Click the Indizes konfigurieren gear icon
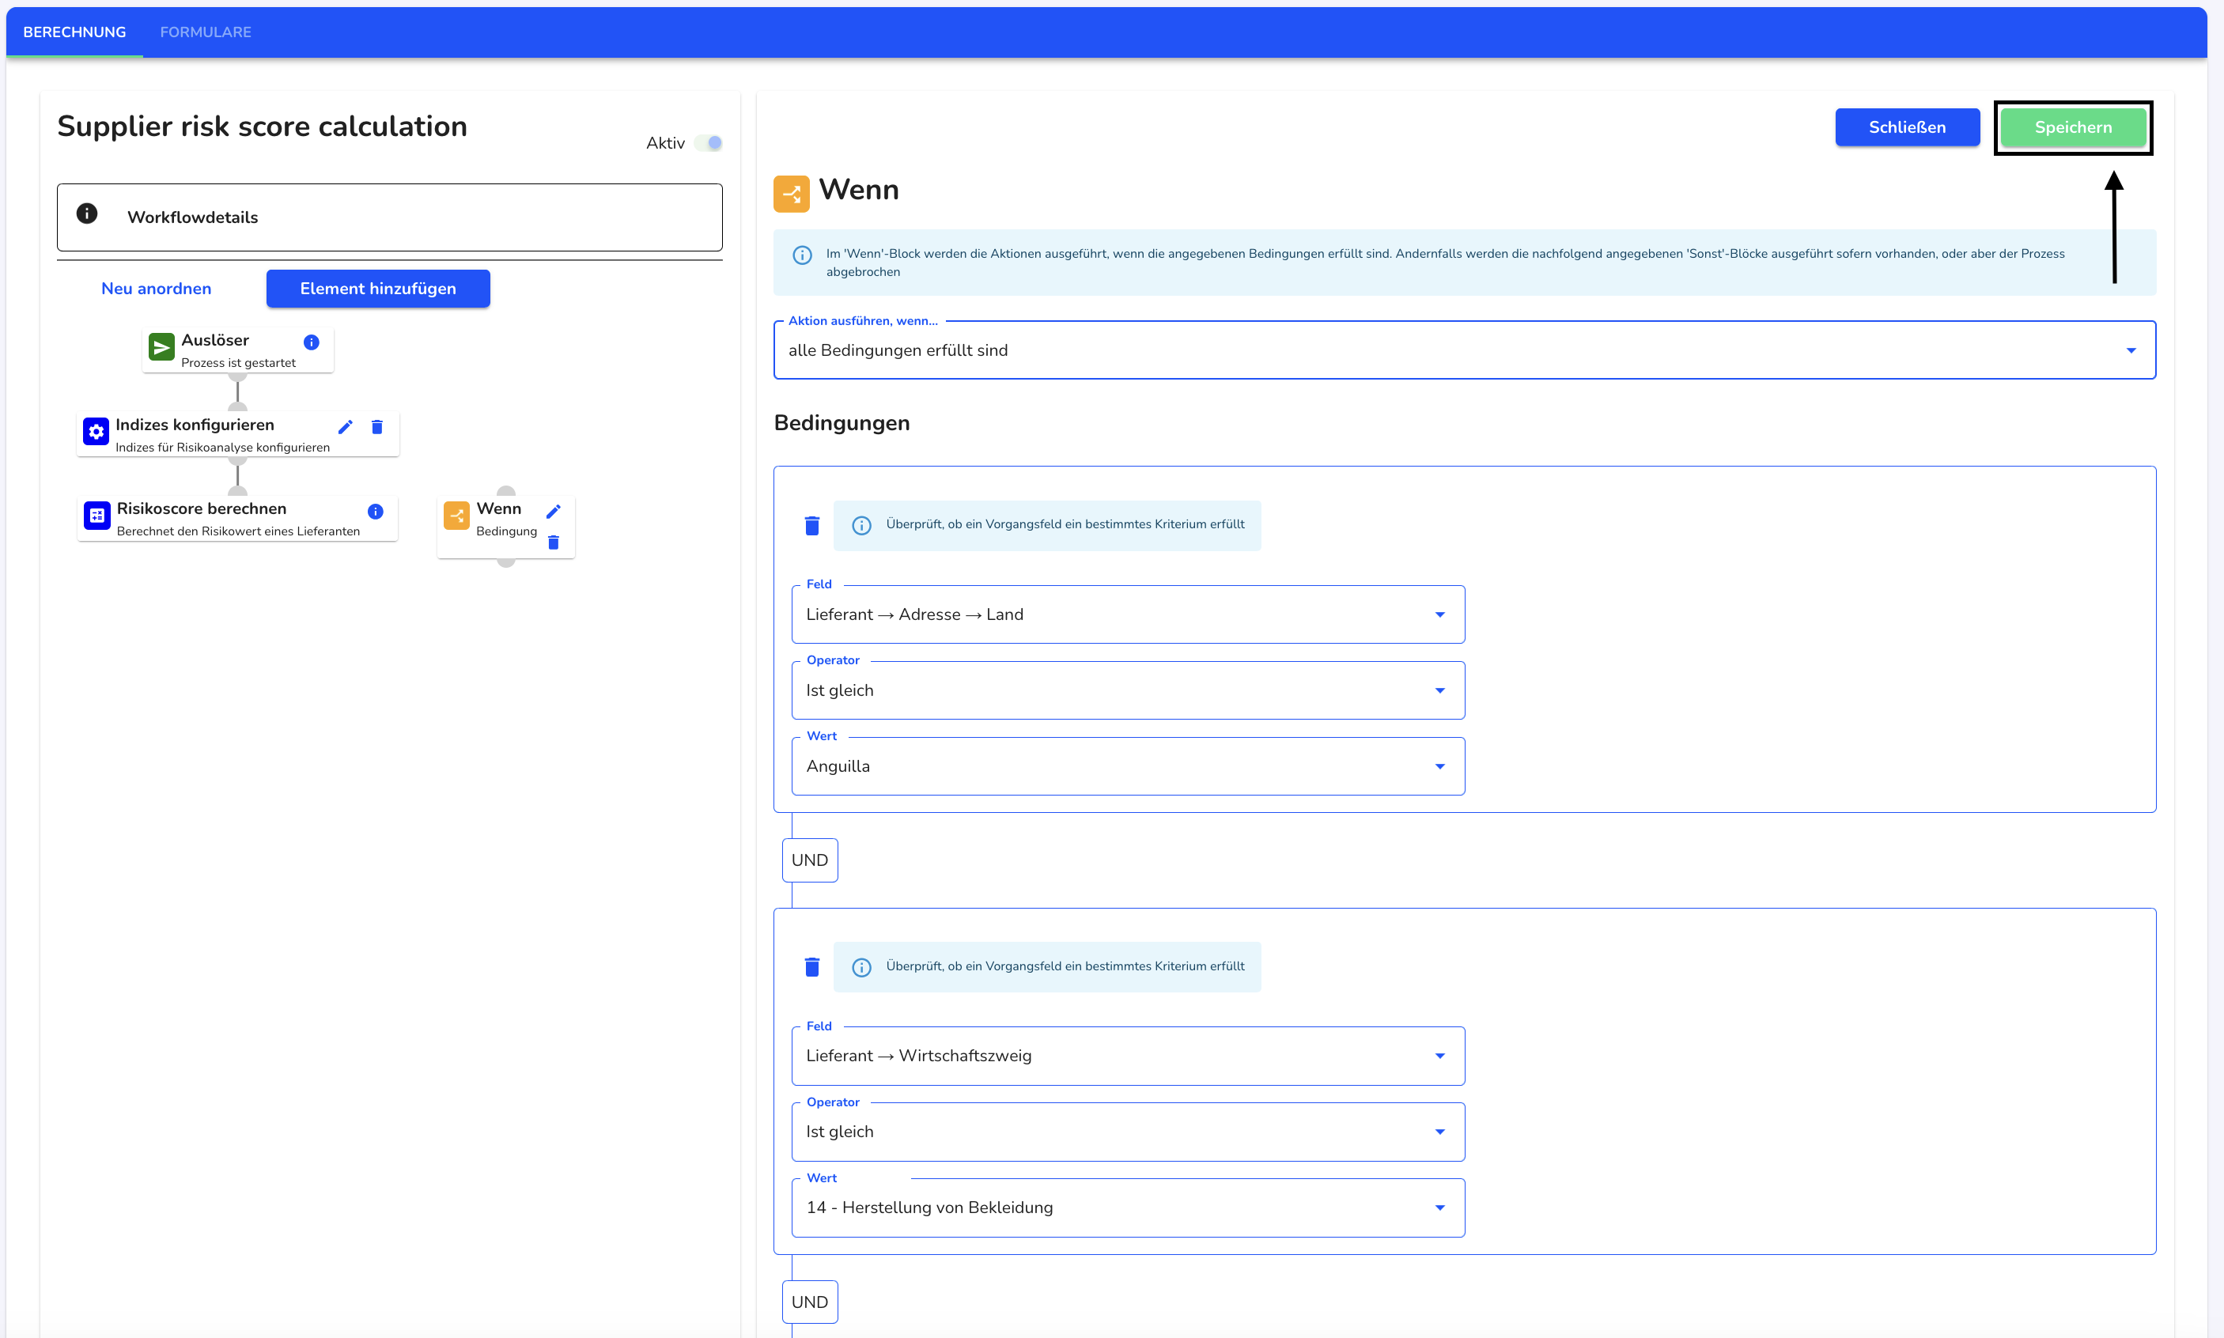 point(96,431)
